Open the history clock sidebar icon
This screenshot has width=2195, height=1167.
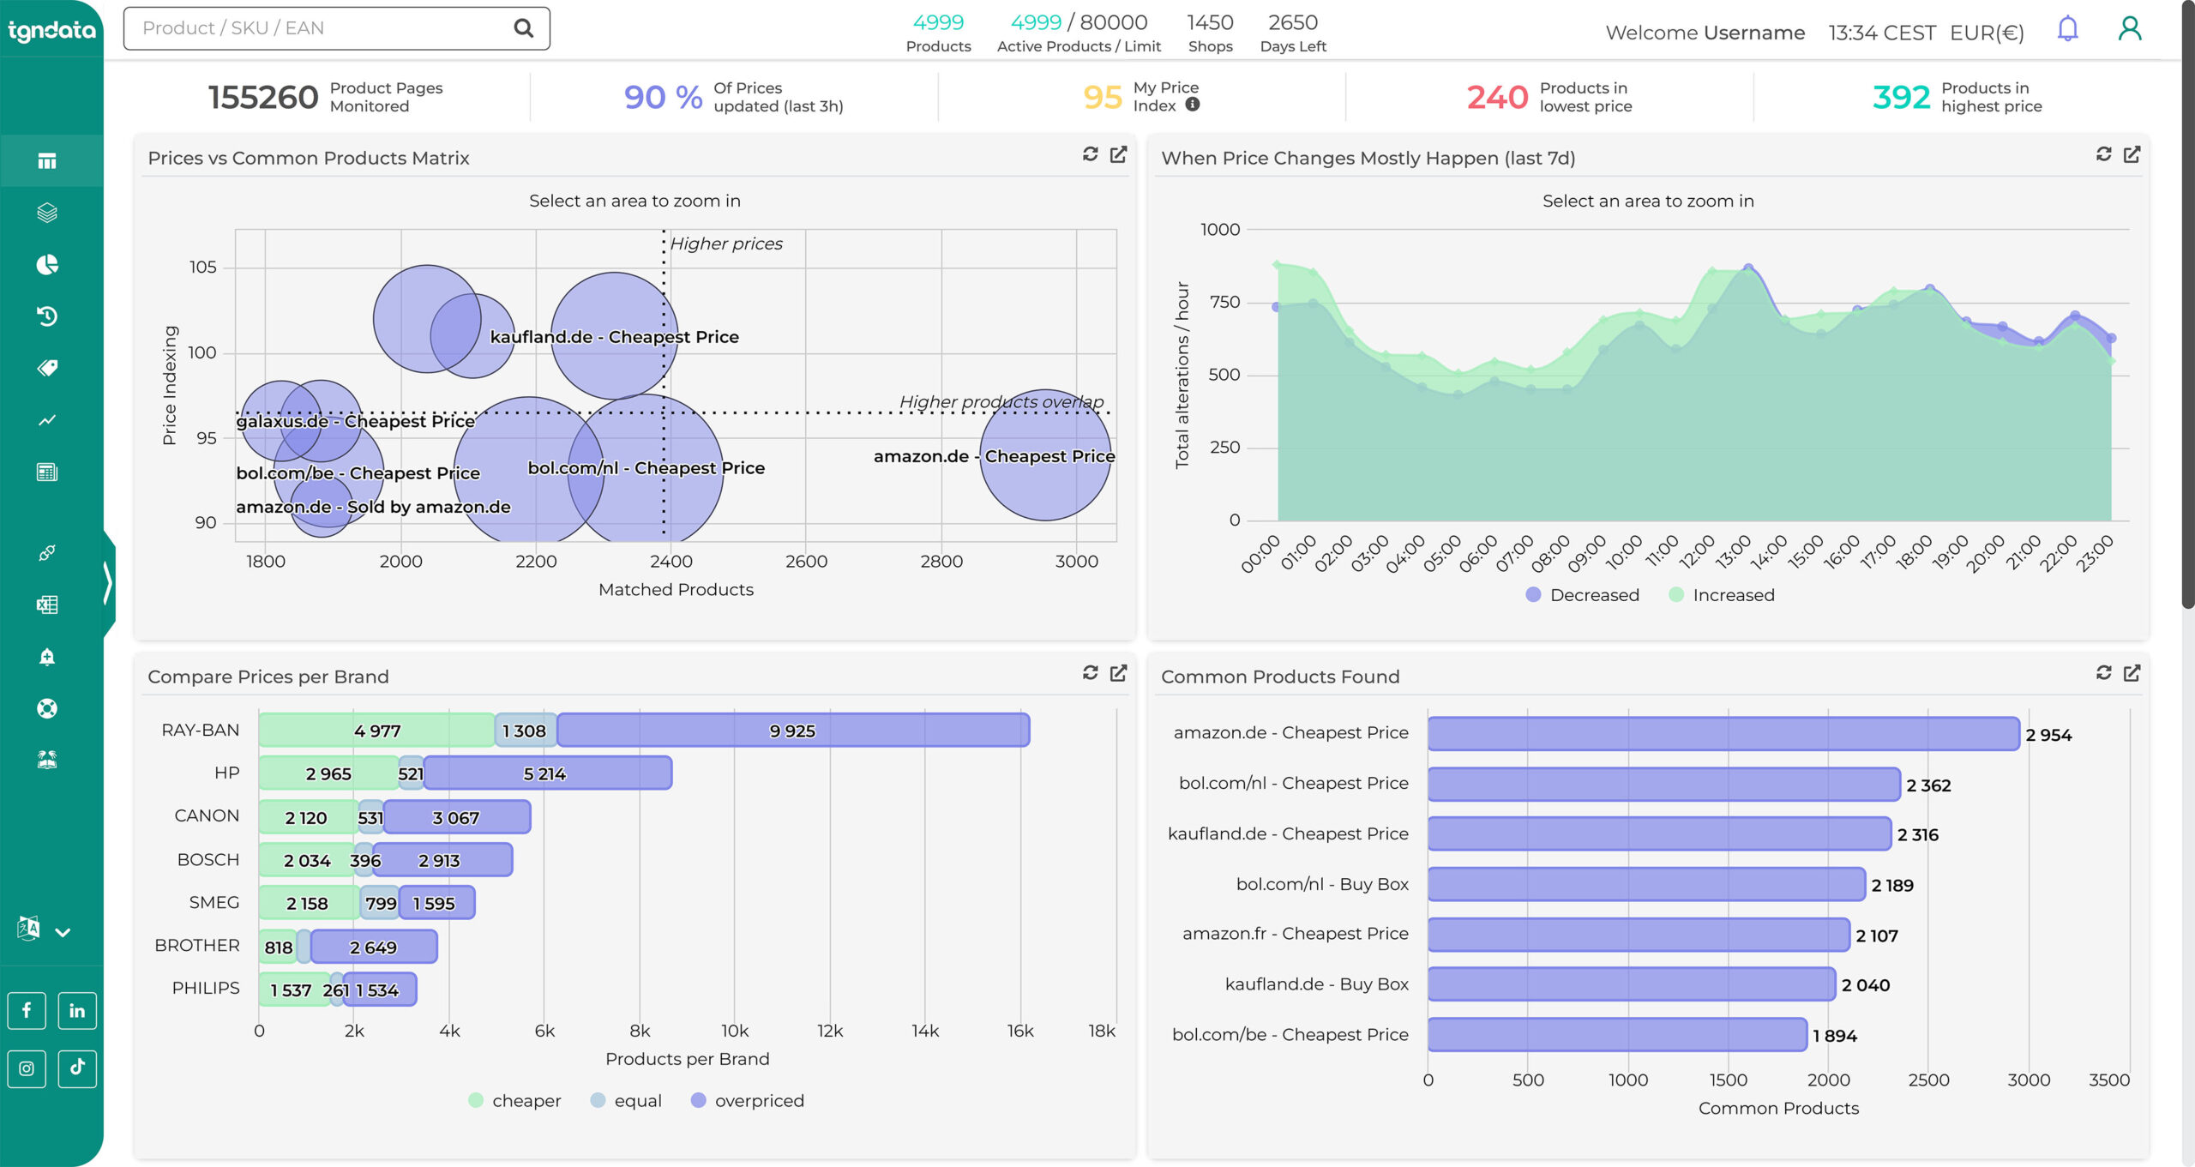click(x=47, y=316)
